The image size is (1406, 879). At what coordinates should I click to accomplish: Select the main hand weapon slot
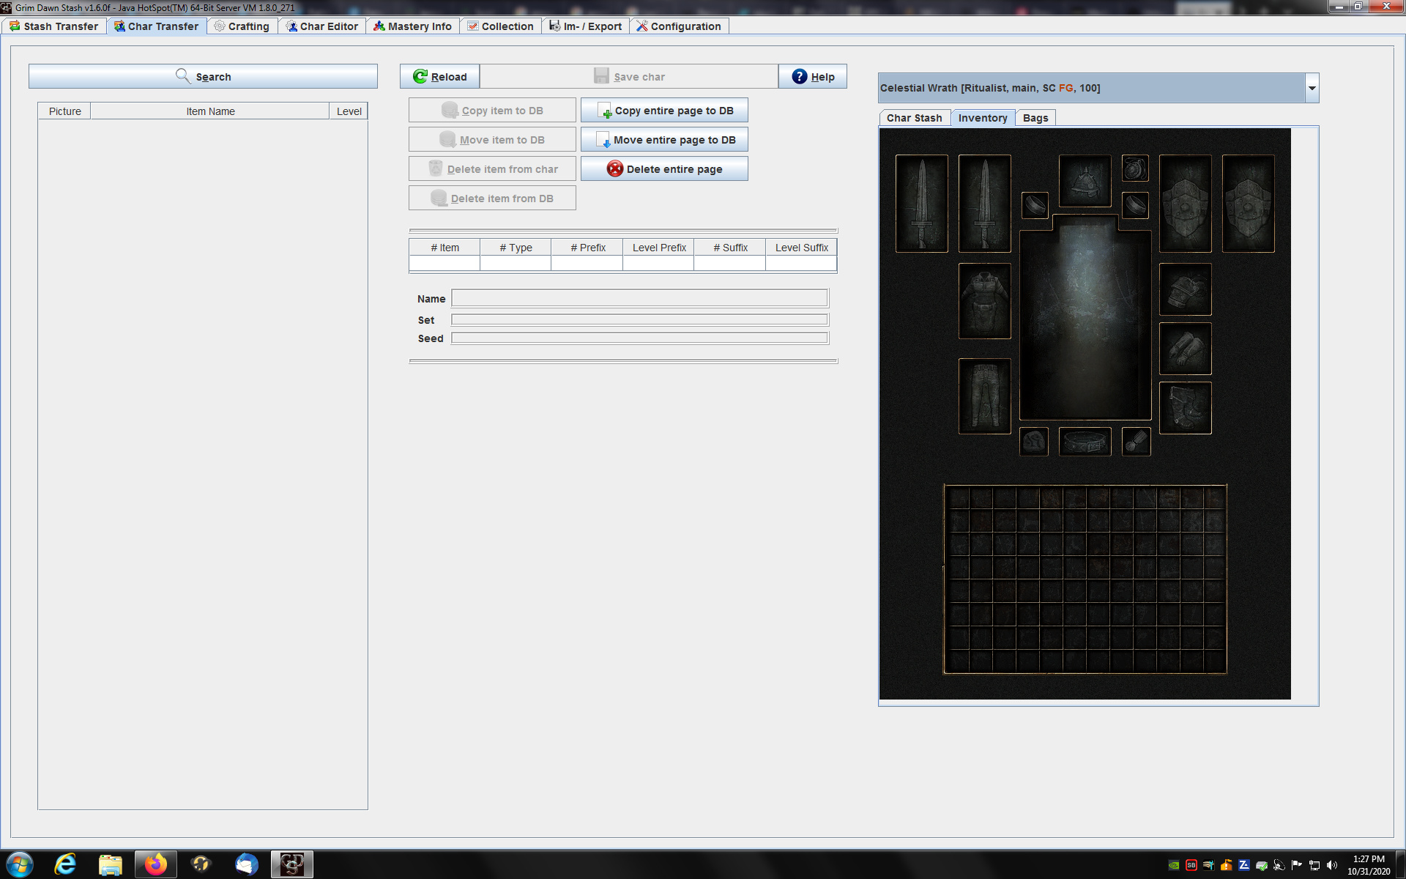922,203
